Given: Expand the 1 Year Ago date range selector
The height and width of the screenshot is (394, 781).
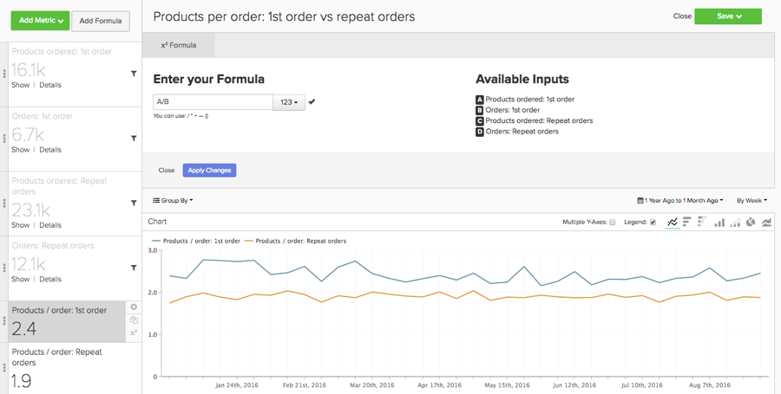Looking at the screenshot, I should click(679, 200).
